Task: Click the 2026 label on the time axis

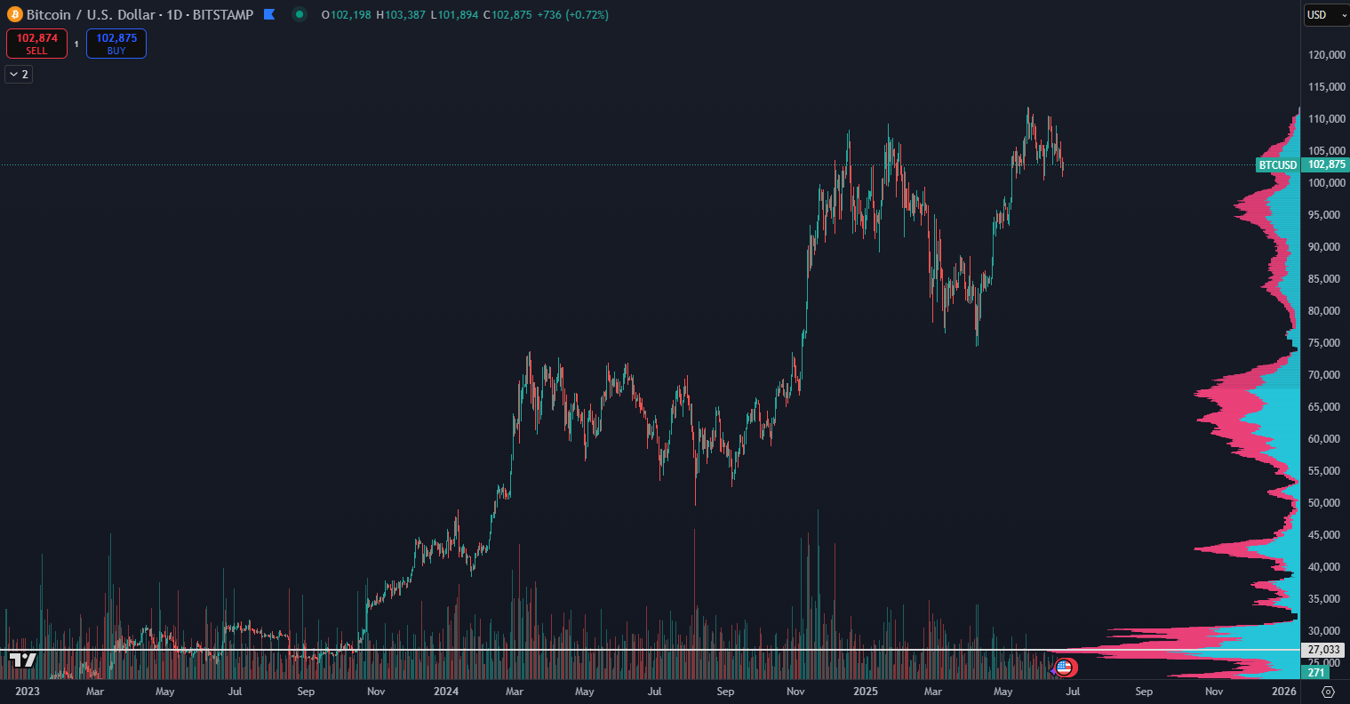Action: click(x=1283, y=691)
